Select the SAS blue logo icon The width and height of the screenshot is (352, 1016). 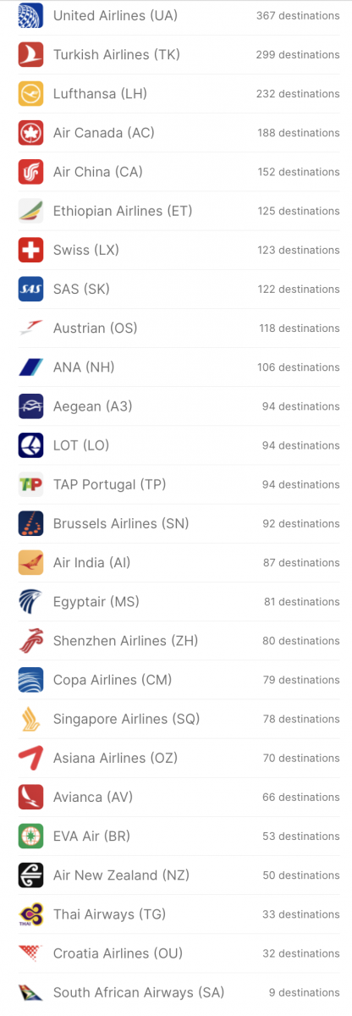coord(31,289)
